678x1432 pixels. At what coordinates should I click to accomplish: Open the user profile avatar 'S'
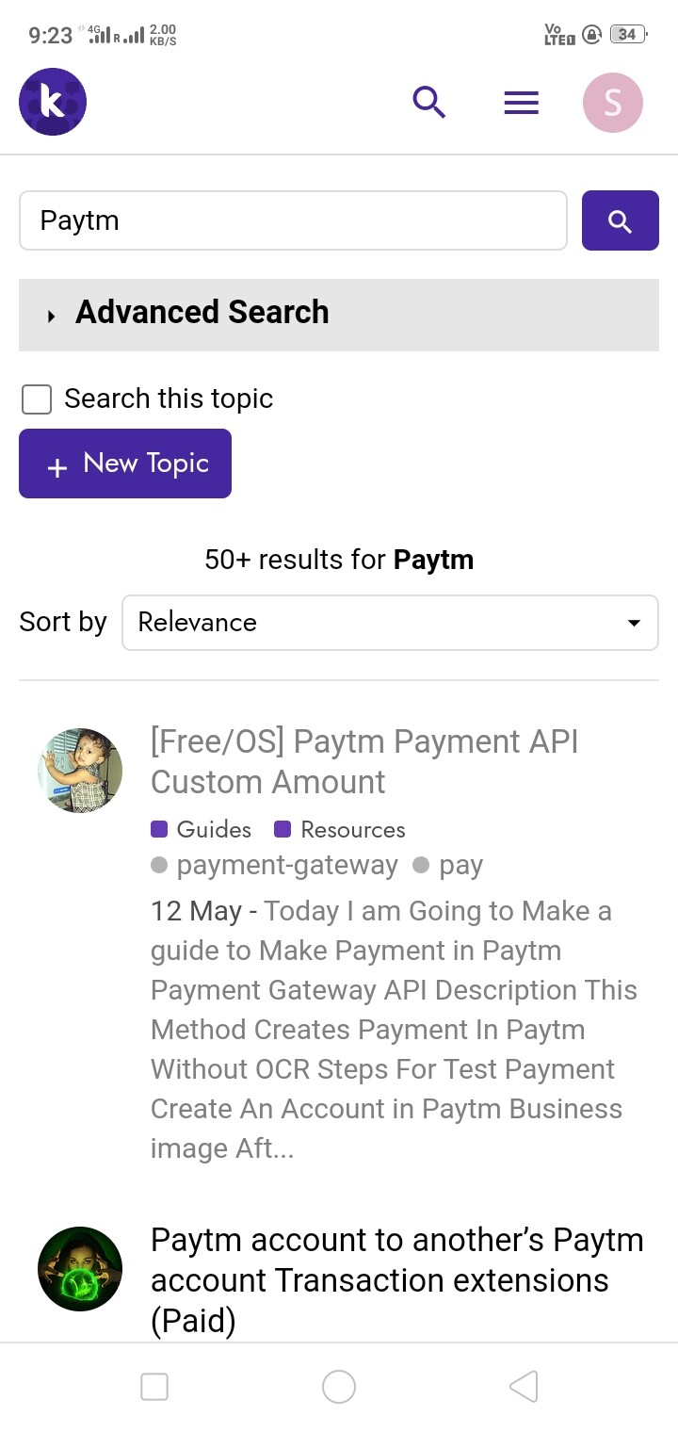613,102
